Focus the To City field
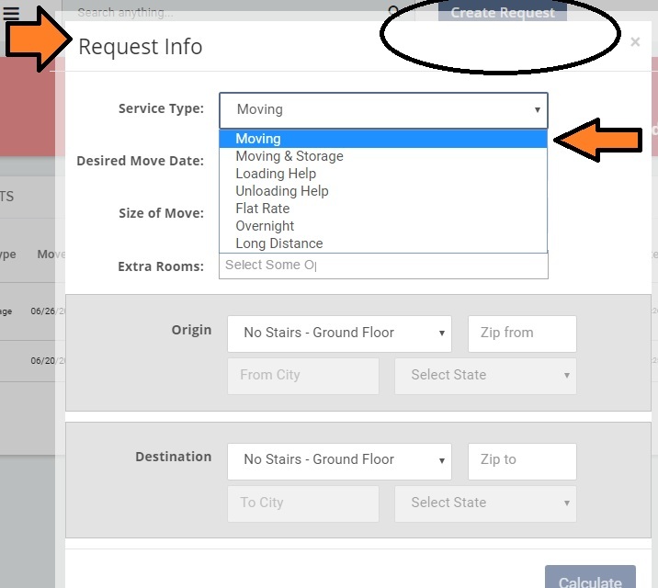 (x=303, y=503)
